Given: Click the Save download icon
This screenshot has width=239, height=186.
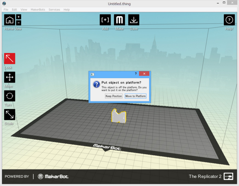Looking at the screenshot, I should pos(134,20).
